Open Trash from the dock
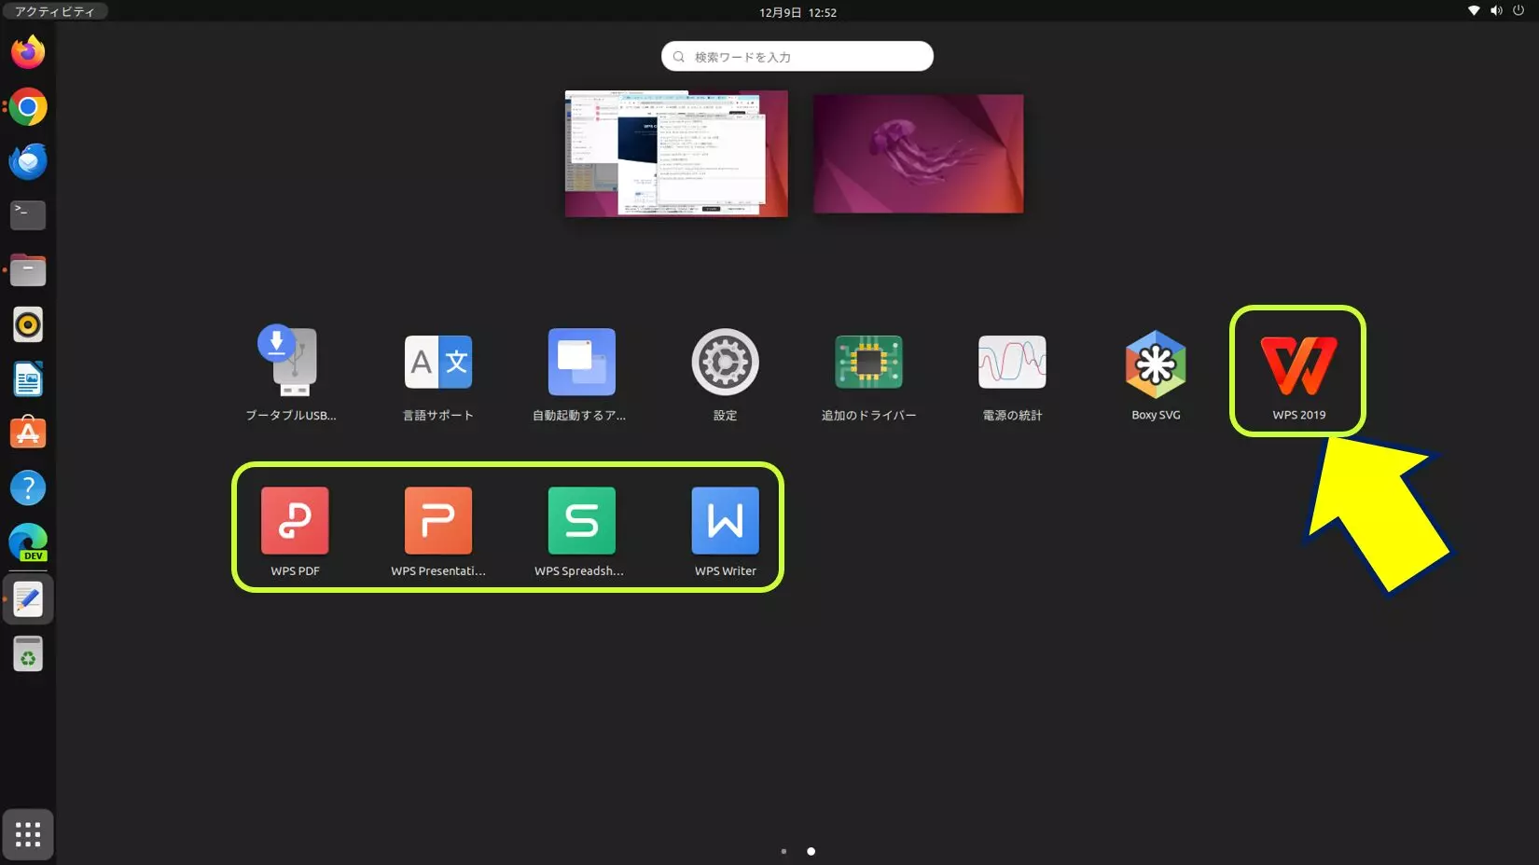This screenshot has height=865, width=1539. 28,653
